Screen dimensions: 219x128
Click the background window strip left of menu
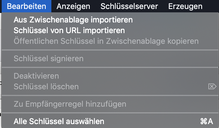[x=1, y=70]
